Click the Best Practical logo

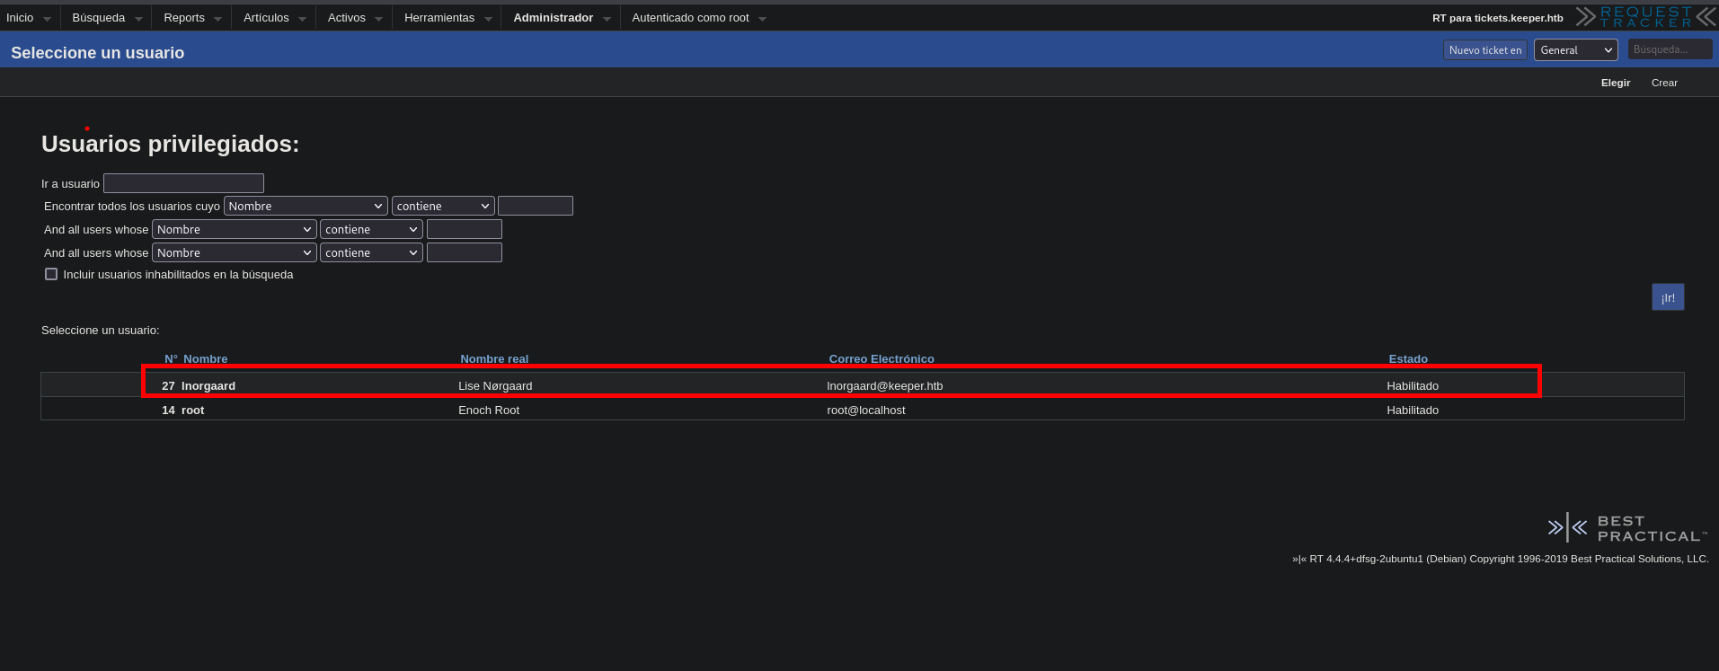coord(1626,528)
